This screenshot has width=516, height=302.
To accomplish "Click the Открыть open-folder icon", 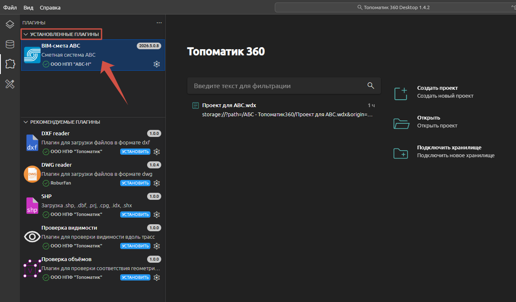I will pyautogui.click(x=401, y=123).
